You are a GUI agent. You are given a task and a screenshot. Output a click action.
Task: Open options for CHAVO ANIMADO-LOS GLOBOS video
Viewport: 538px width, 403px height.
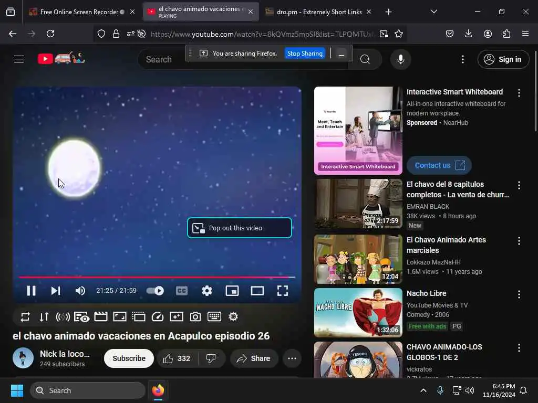pyautogui.click(x=519, y=348)
